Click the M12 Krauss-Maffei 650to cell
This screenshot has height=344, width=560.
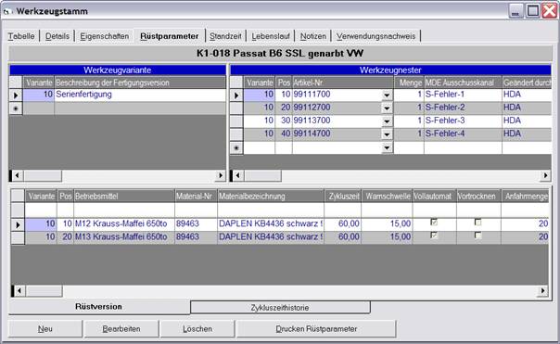[x=124, y=224]
